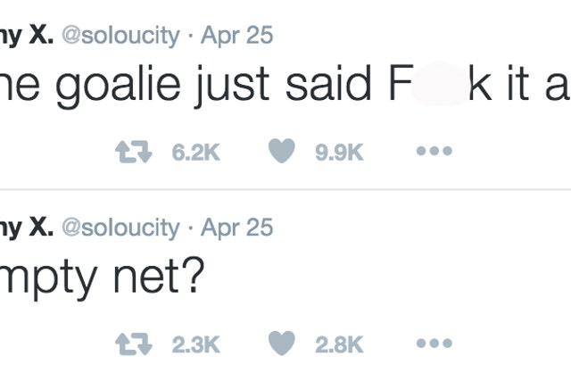Like the 'mpty net?' tweet with heart icon
Image resolution: width=571 pixels, height=381 pixels.
[x=282, y=343]
